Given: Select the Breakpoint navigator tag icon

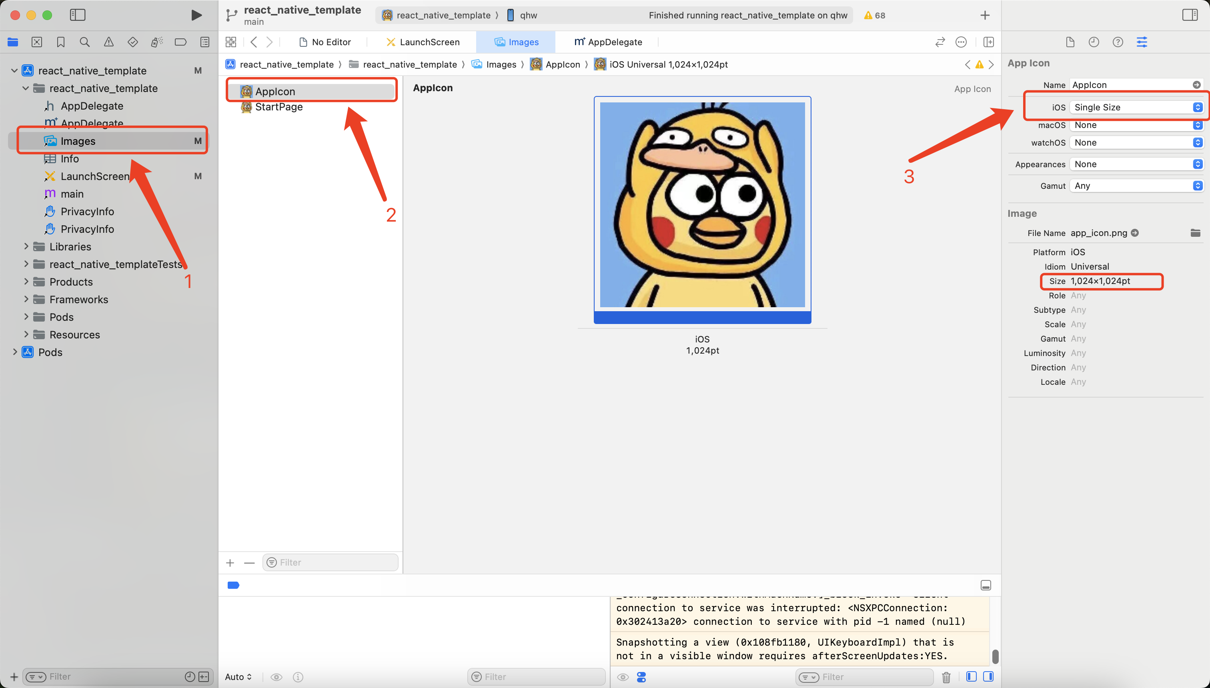Looking at the screenshot, I should (x=180, y=42).
